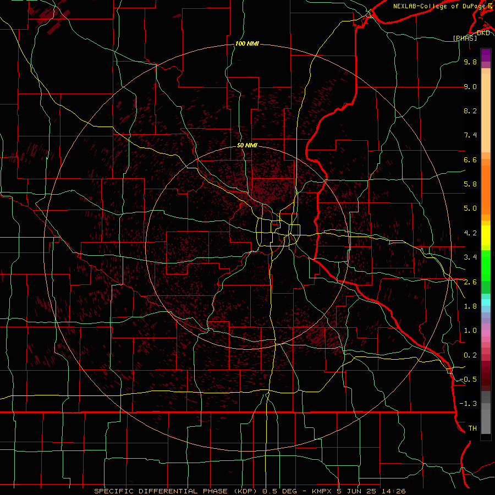Pick the purple segment atop the color bar
Viewport: 495px width, 495px height.
(x=486, y=55)
